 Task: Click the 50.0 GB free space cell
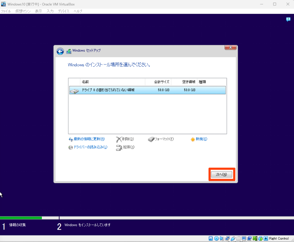189,90
